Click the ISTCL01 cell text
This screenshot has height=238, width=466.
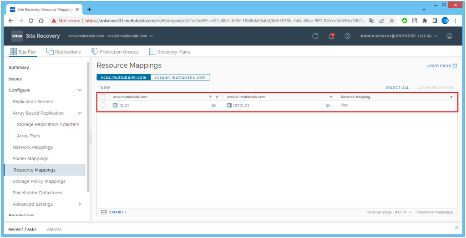pyautogui.click(x=241, y=105)
